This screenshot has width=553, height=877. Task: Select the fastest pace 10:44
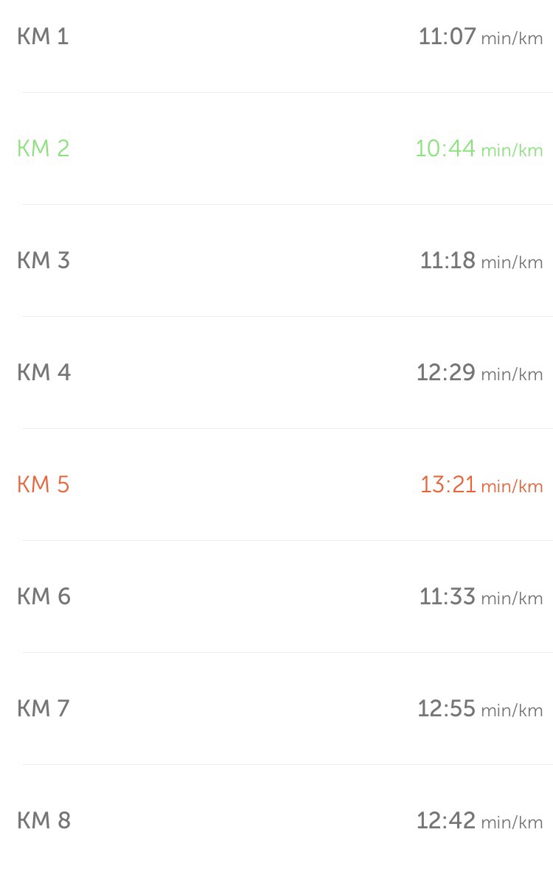(445, 149)
